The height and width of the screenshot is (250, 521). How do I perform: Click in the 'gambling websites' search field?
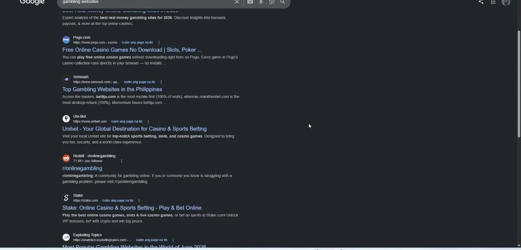[x=147, y=2]
